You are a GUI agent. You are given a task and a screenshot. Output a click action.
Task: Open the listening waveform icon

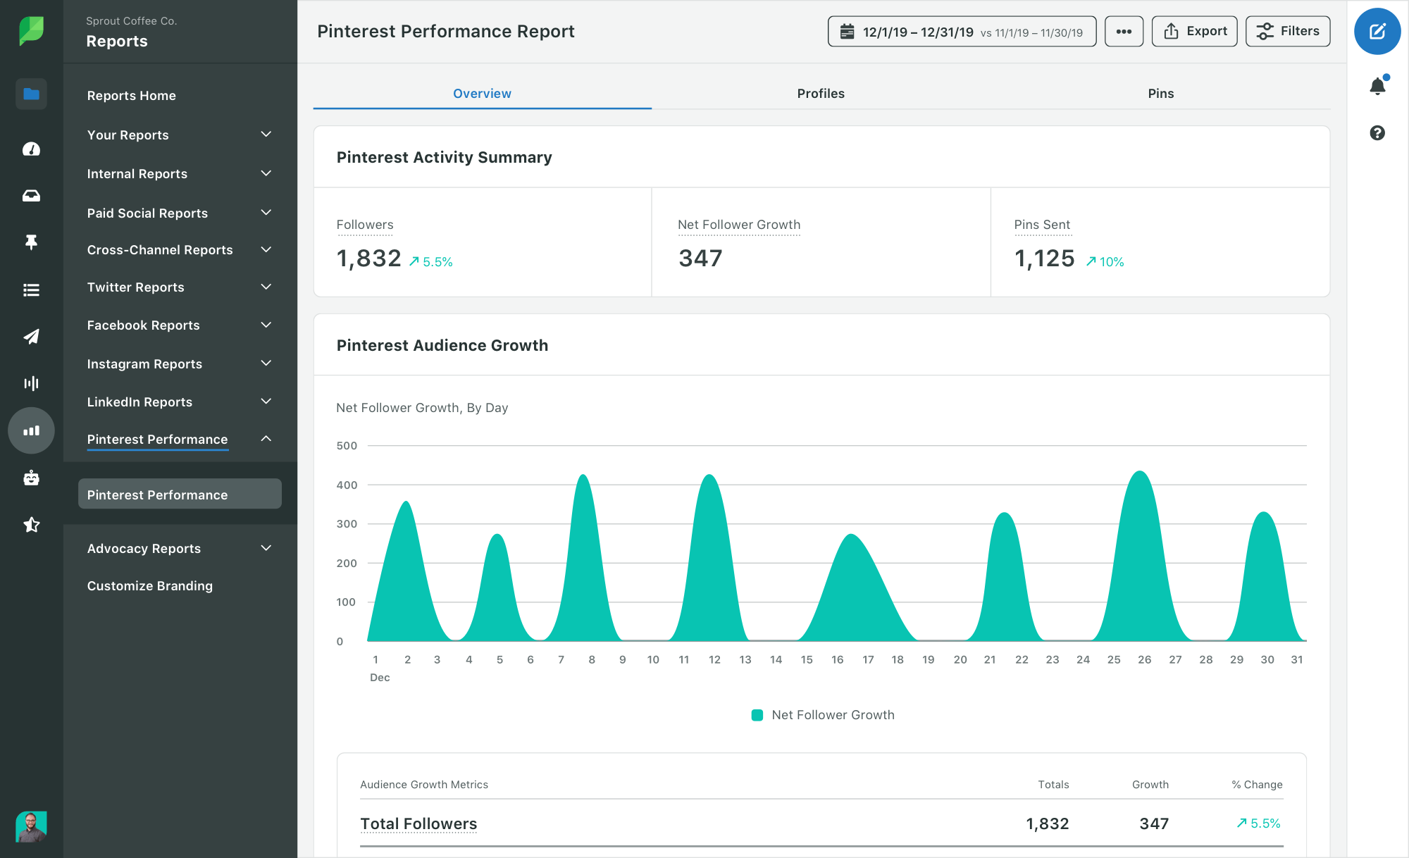point(31,383)
